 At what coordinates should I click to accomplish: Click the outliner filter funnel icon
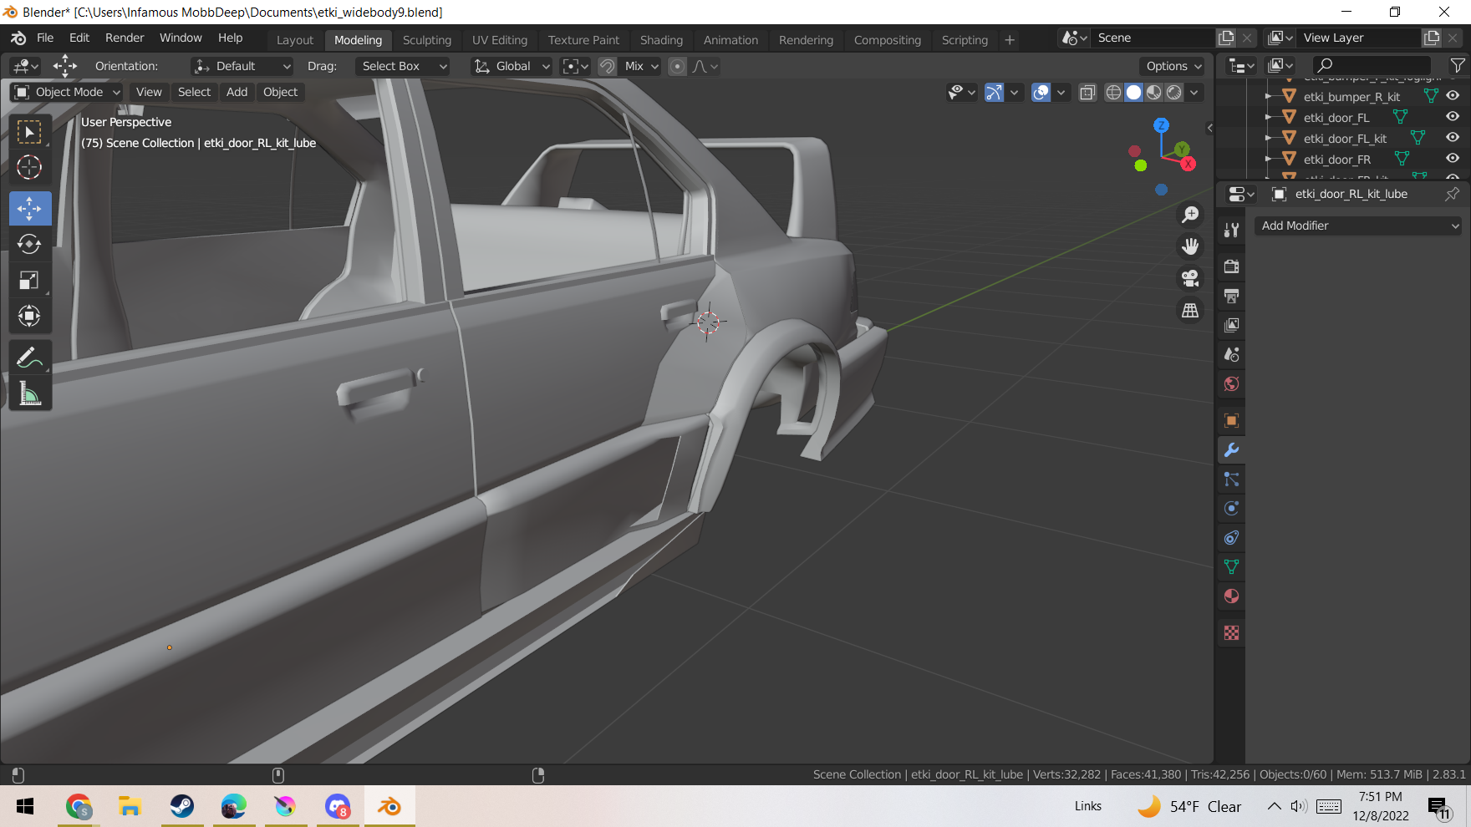click(x=1458, y=65)
